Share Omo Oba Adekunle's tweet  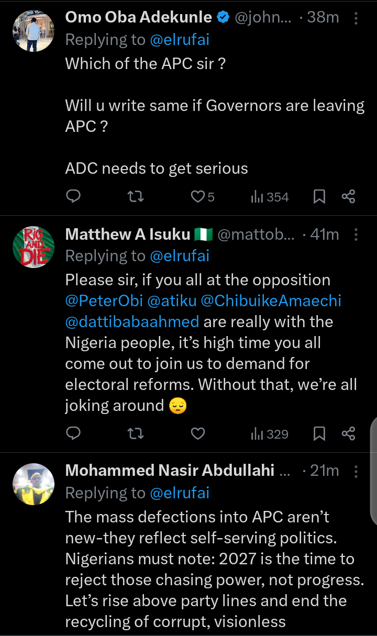pos(348,197)
